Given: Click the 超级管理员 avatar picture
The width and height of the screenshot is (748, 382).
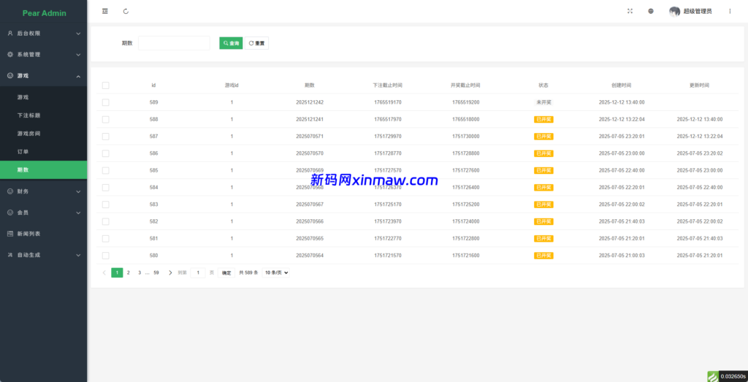Looking at the screenshot, I should (x=674, y=12).
